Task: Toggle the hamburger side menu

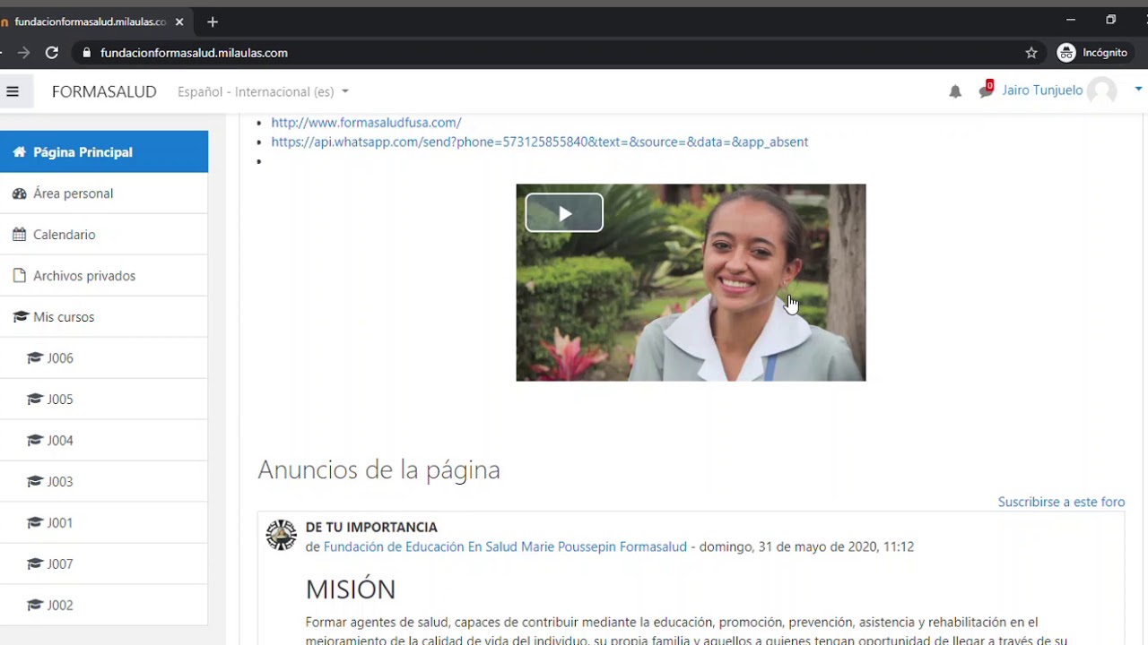Action: 13,91
